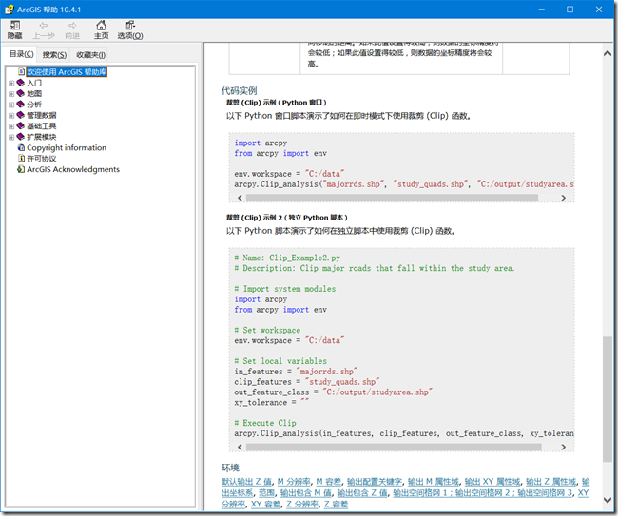The width and height of the screenshot is (618, 516).
Task: Switch to the 收藏夹(I) tab
Action: click(x=90, y=55)
